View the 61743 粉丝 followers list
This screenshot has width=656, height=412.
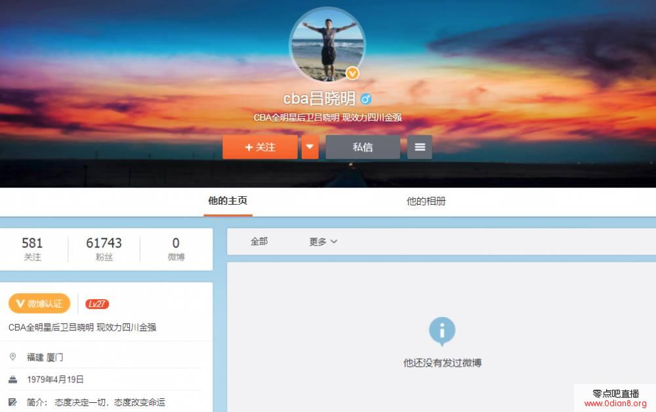(104, 249)
